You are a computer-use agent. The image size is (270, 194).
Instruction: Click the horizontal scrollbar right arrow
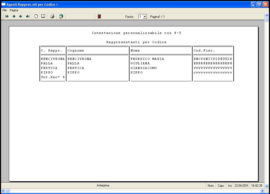pyautogui.click(x=262, y=191)
